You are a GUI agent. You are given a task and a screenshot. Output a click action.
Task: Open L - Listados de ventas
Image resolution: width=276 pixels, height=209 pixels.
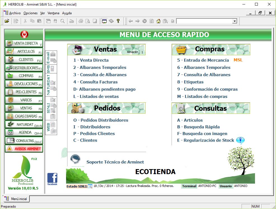[96, 96]
